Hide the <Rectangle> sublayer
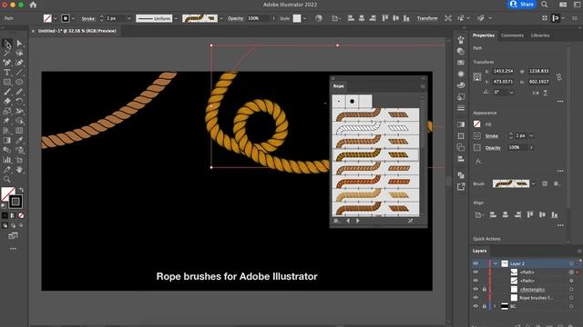583x327 pixels. 476,289
